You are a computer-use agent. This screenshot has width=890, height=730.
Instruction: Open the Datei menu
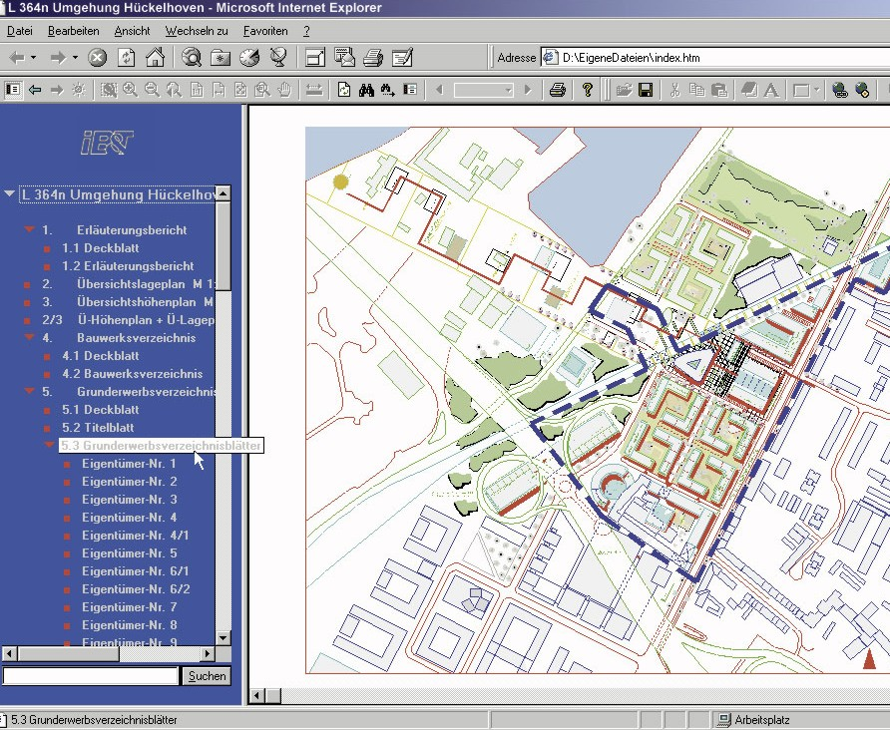[x=20, y=31]
